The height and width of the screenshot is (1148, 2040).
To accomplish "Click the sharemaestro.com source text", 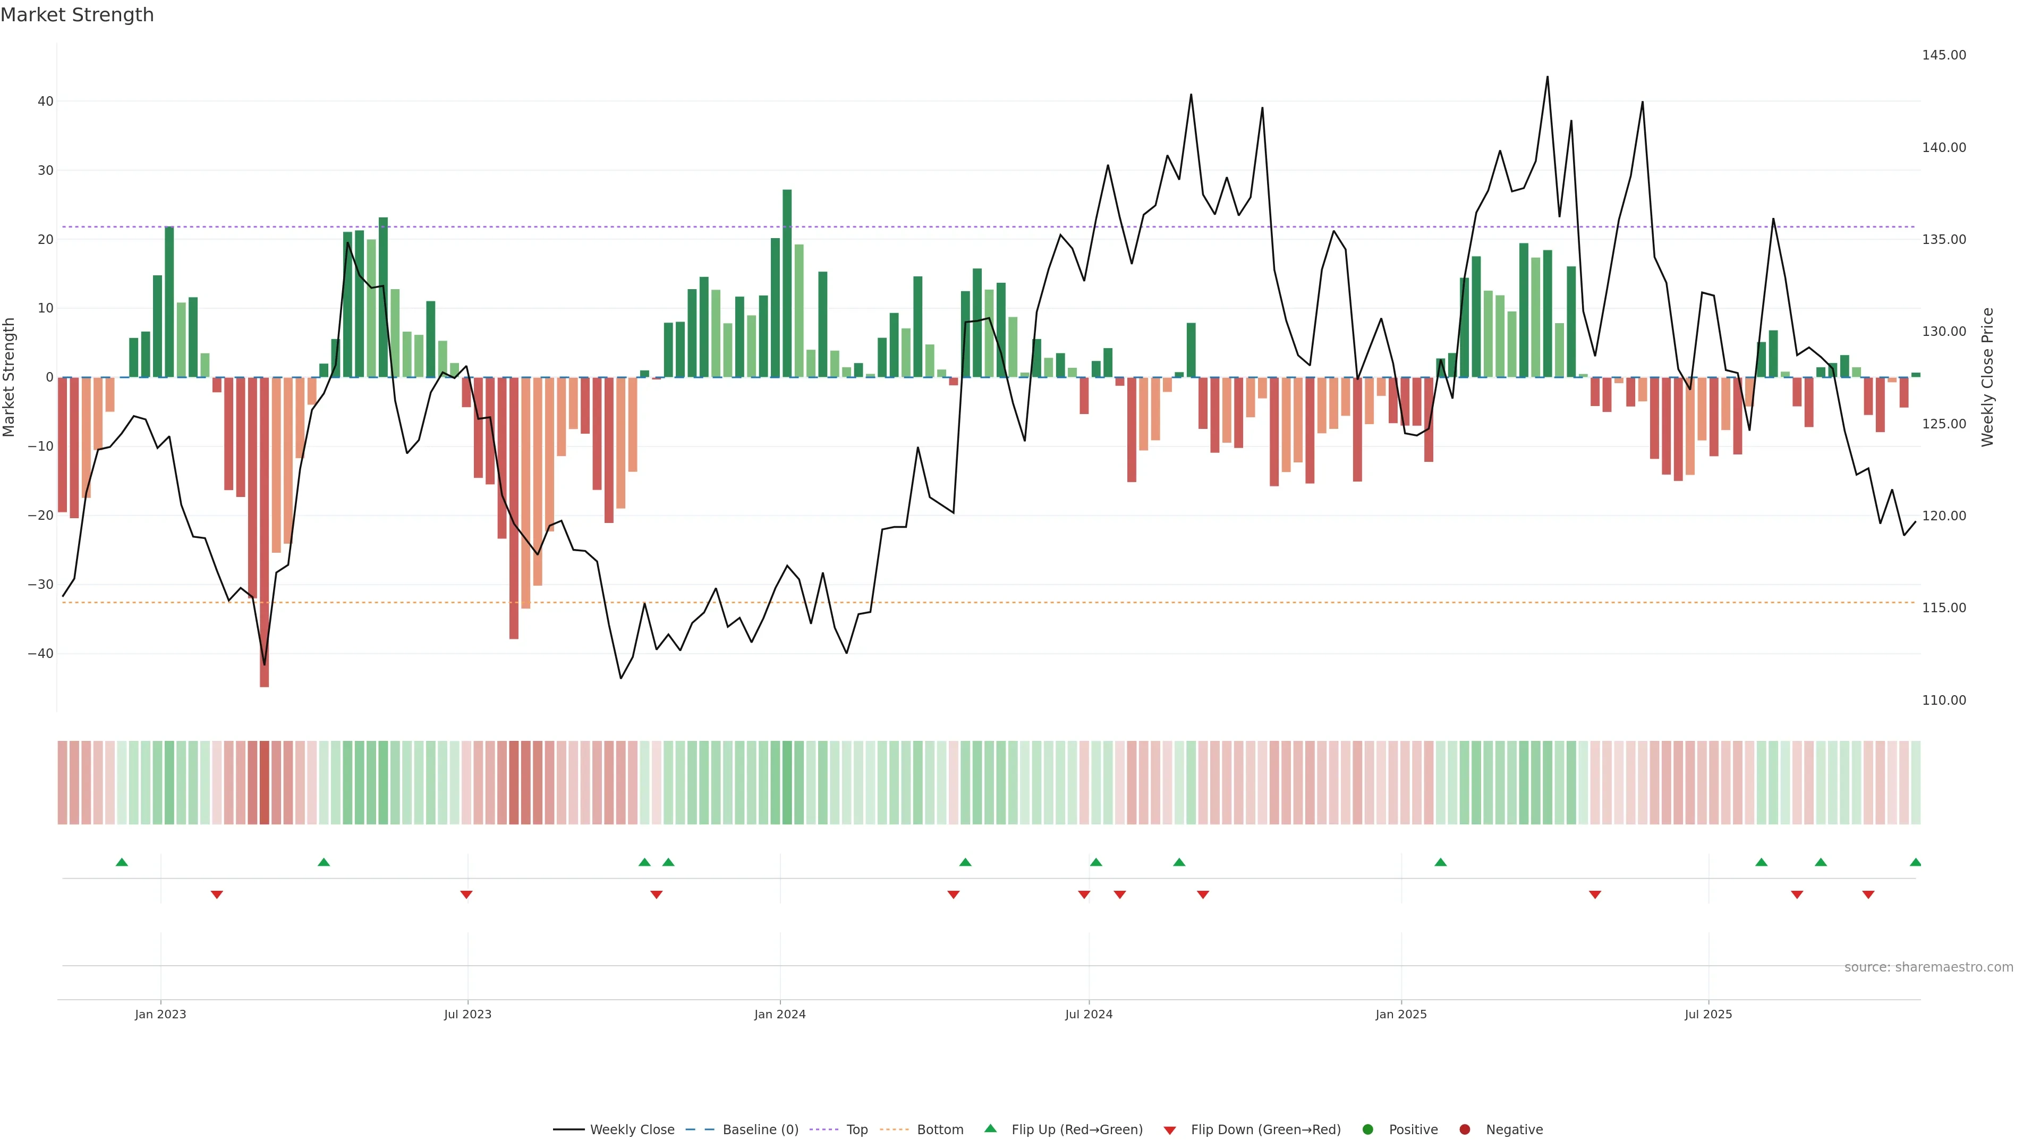I will pyautogui.click(x=1928, y=967).
